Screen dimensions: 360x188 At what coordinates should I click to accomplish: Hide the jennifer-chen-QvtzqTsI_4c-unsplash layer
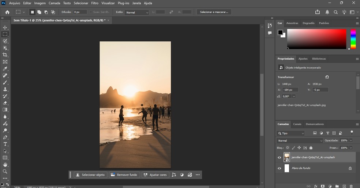[280, 157]
